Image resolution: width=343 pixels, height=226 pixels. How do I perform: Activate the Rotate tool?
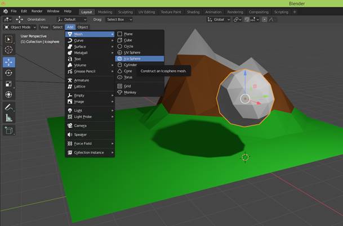9,73
